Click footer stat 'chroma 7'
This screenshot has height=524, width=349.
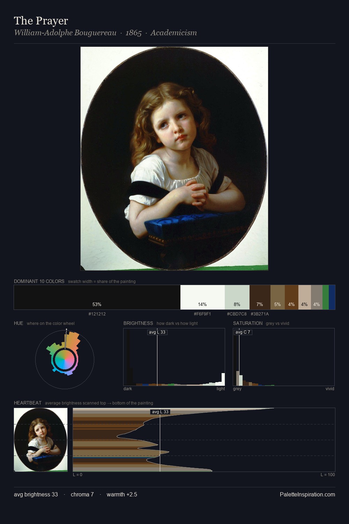coord(82,495)
